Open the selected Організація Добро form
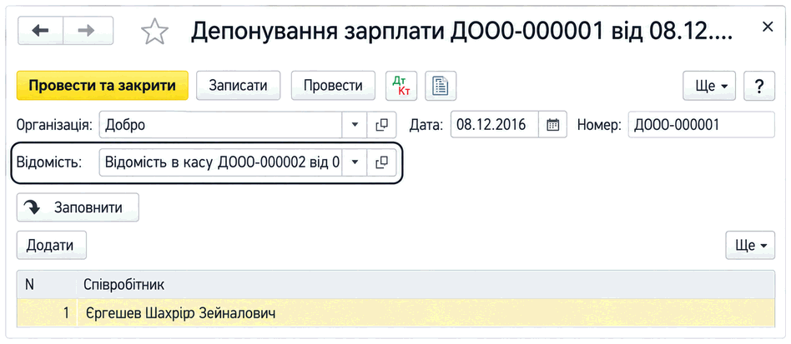This screenshot has height=344, width=791. [x=382, y=124]
